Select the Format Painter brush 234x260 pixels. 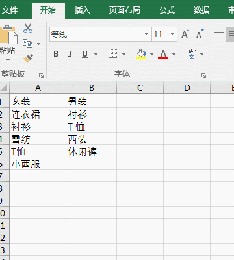[28, 58]
